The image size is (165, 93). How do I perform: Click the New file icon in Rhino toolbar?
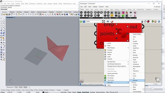[2, 14]
